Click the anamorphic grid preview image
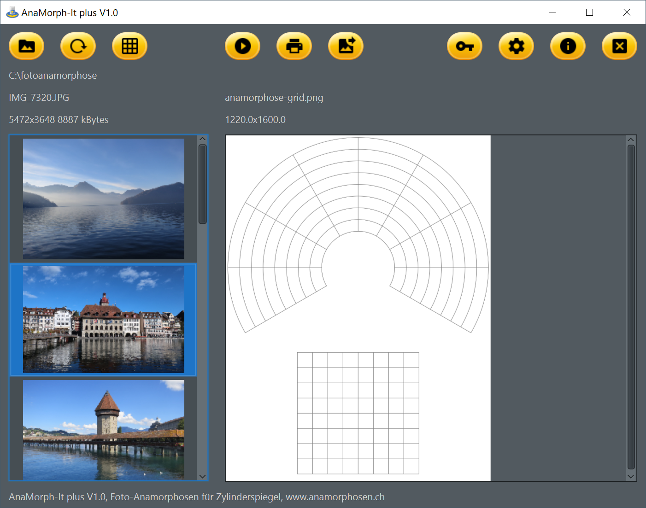Screen dimensions: 646x508 358,308
